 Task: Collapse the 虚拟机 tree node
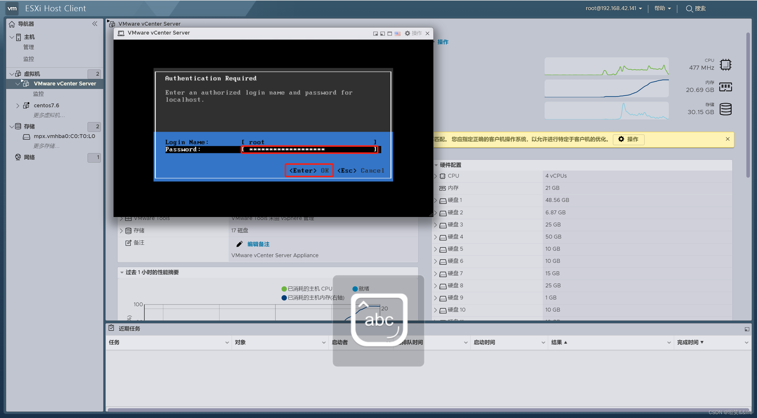point(12,74)
